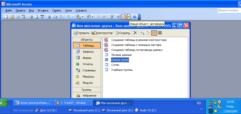Click the yellow security shield tray icon

219,102
